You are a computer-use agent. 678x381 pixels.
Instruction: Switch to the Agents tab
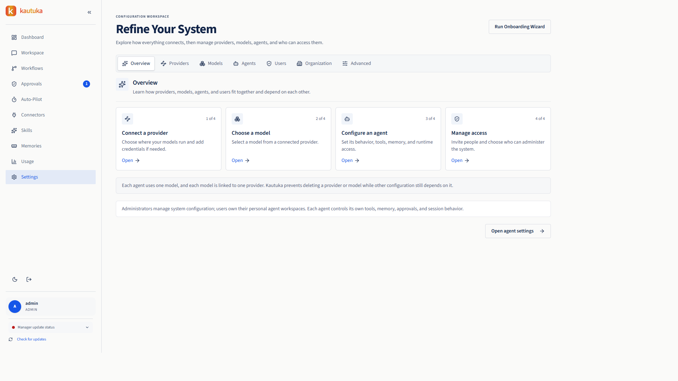(x=244, y=64)
